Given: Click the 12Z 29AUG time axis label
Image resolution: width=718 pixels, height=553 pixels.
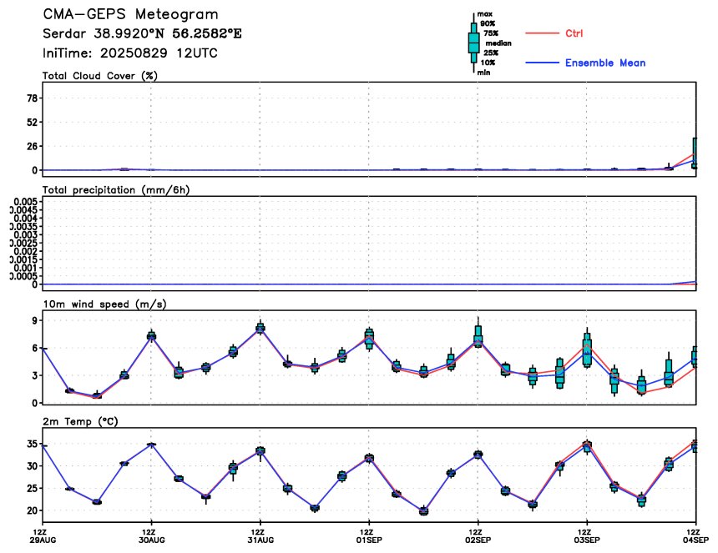Looking at the screenshot, I should (x=43, y=536).
